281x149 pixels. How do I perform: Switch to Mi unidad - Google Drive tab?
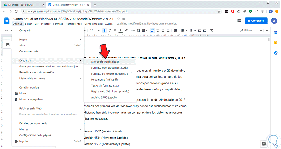[23, 5]
